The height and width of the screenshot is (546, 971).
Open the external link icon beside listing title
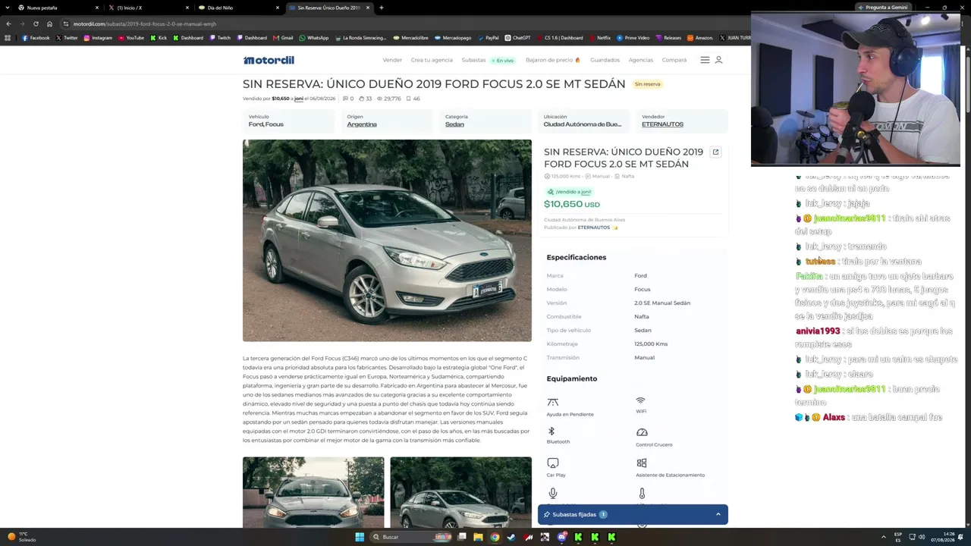(x=715, y=152)
